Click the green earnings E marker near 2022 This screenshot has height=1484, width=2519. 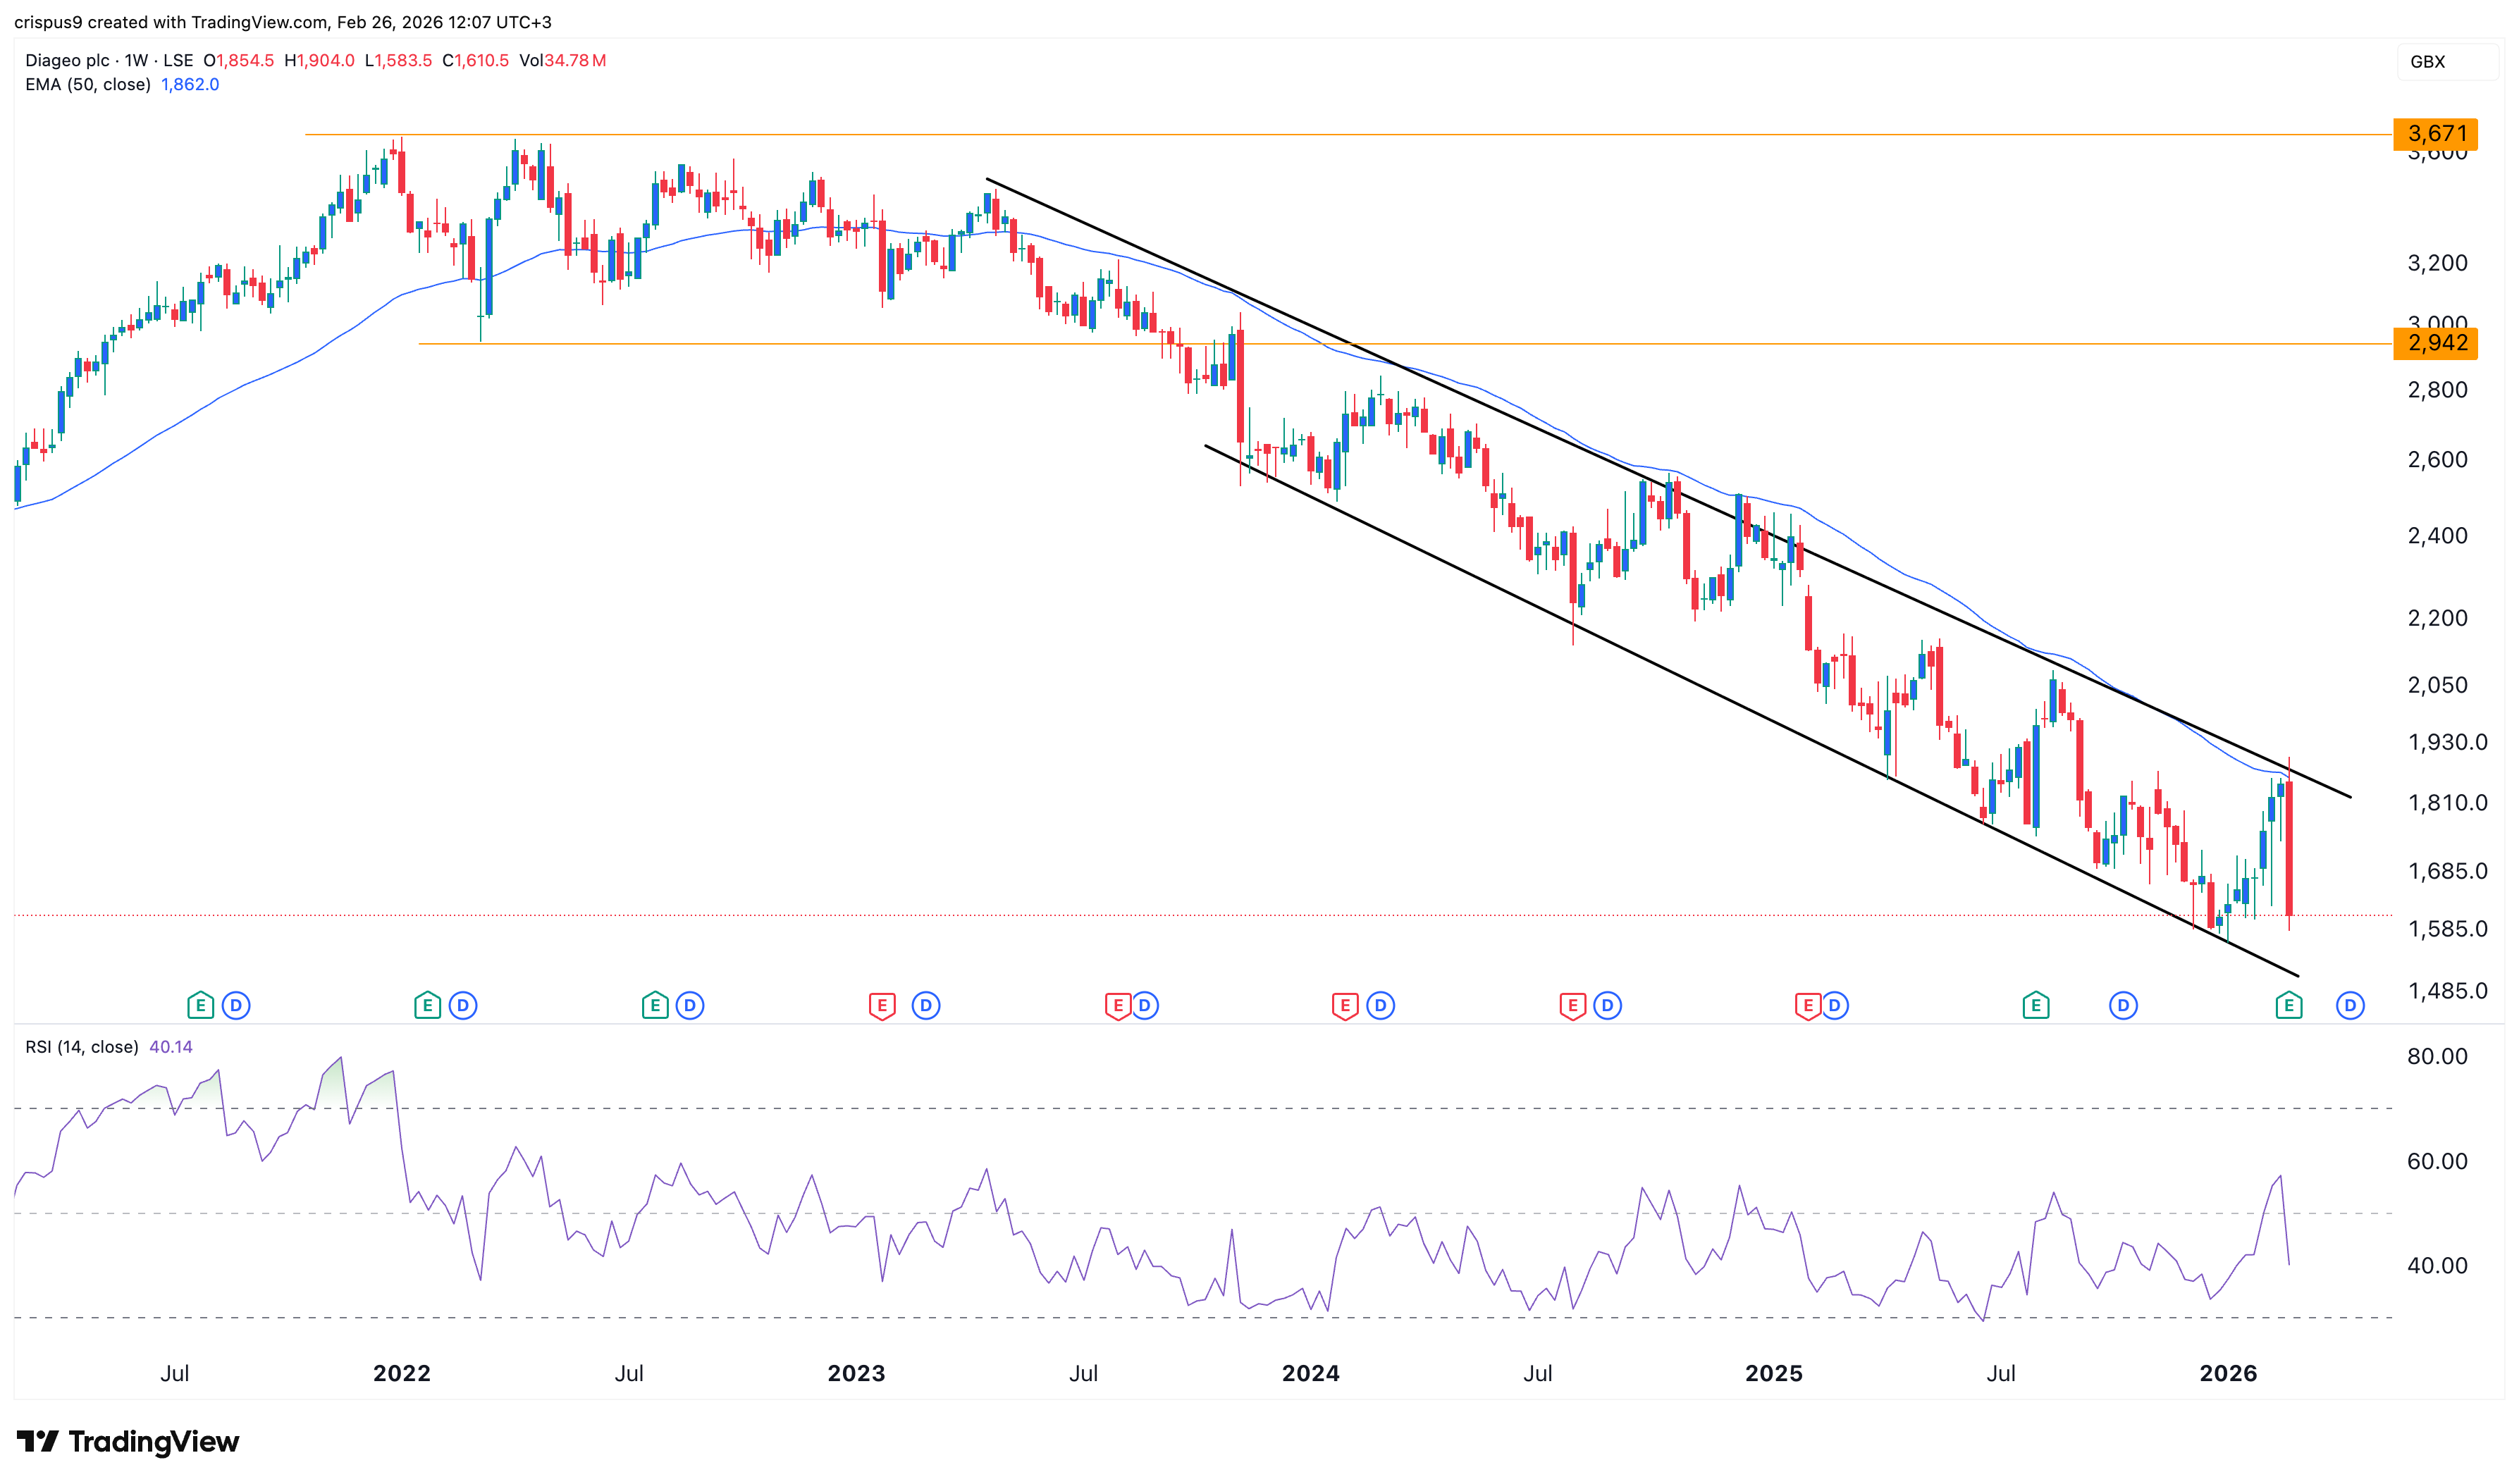coord(427,1005)
